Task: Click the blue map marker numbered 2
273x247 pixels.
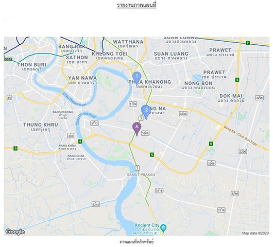Action: [146, 112]
